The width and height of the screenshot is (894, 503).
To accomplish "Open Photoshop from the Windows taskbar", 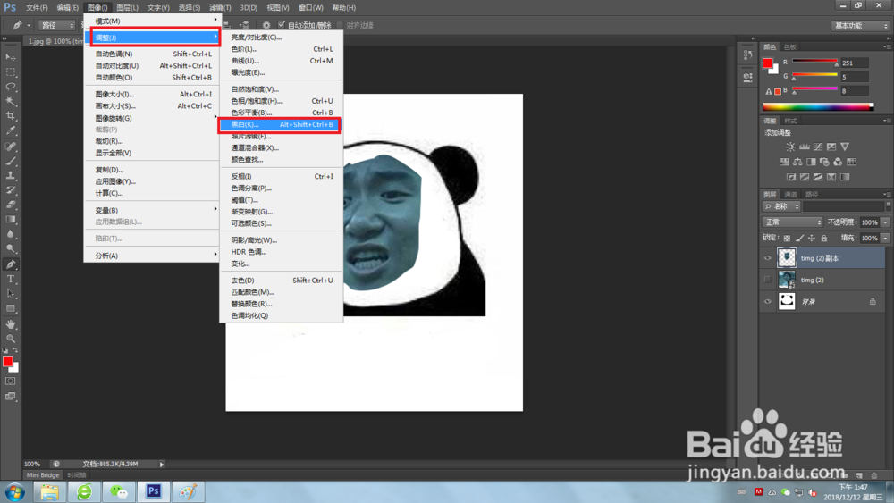I will click(154, 491).
